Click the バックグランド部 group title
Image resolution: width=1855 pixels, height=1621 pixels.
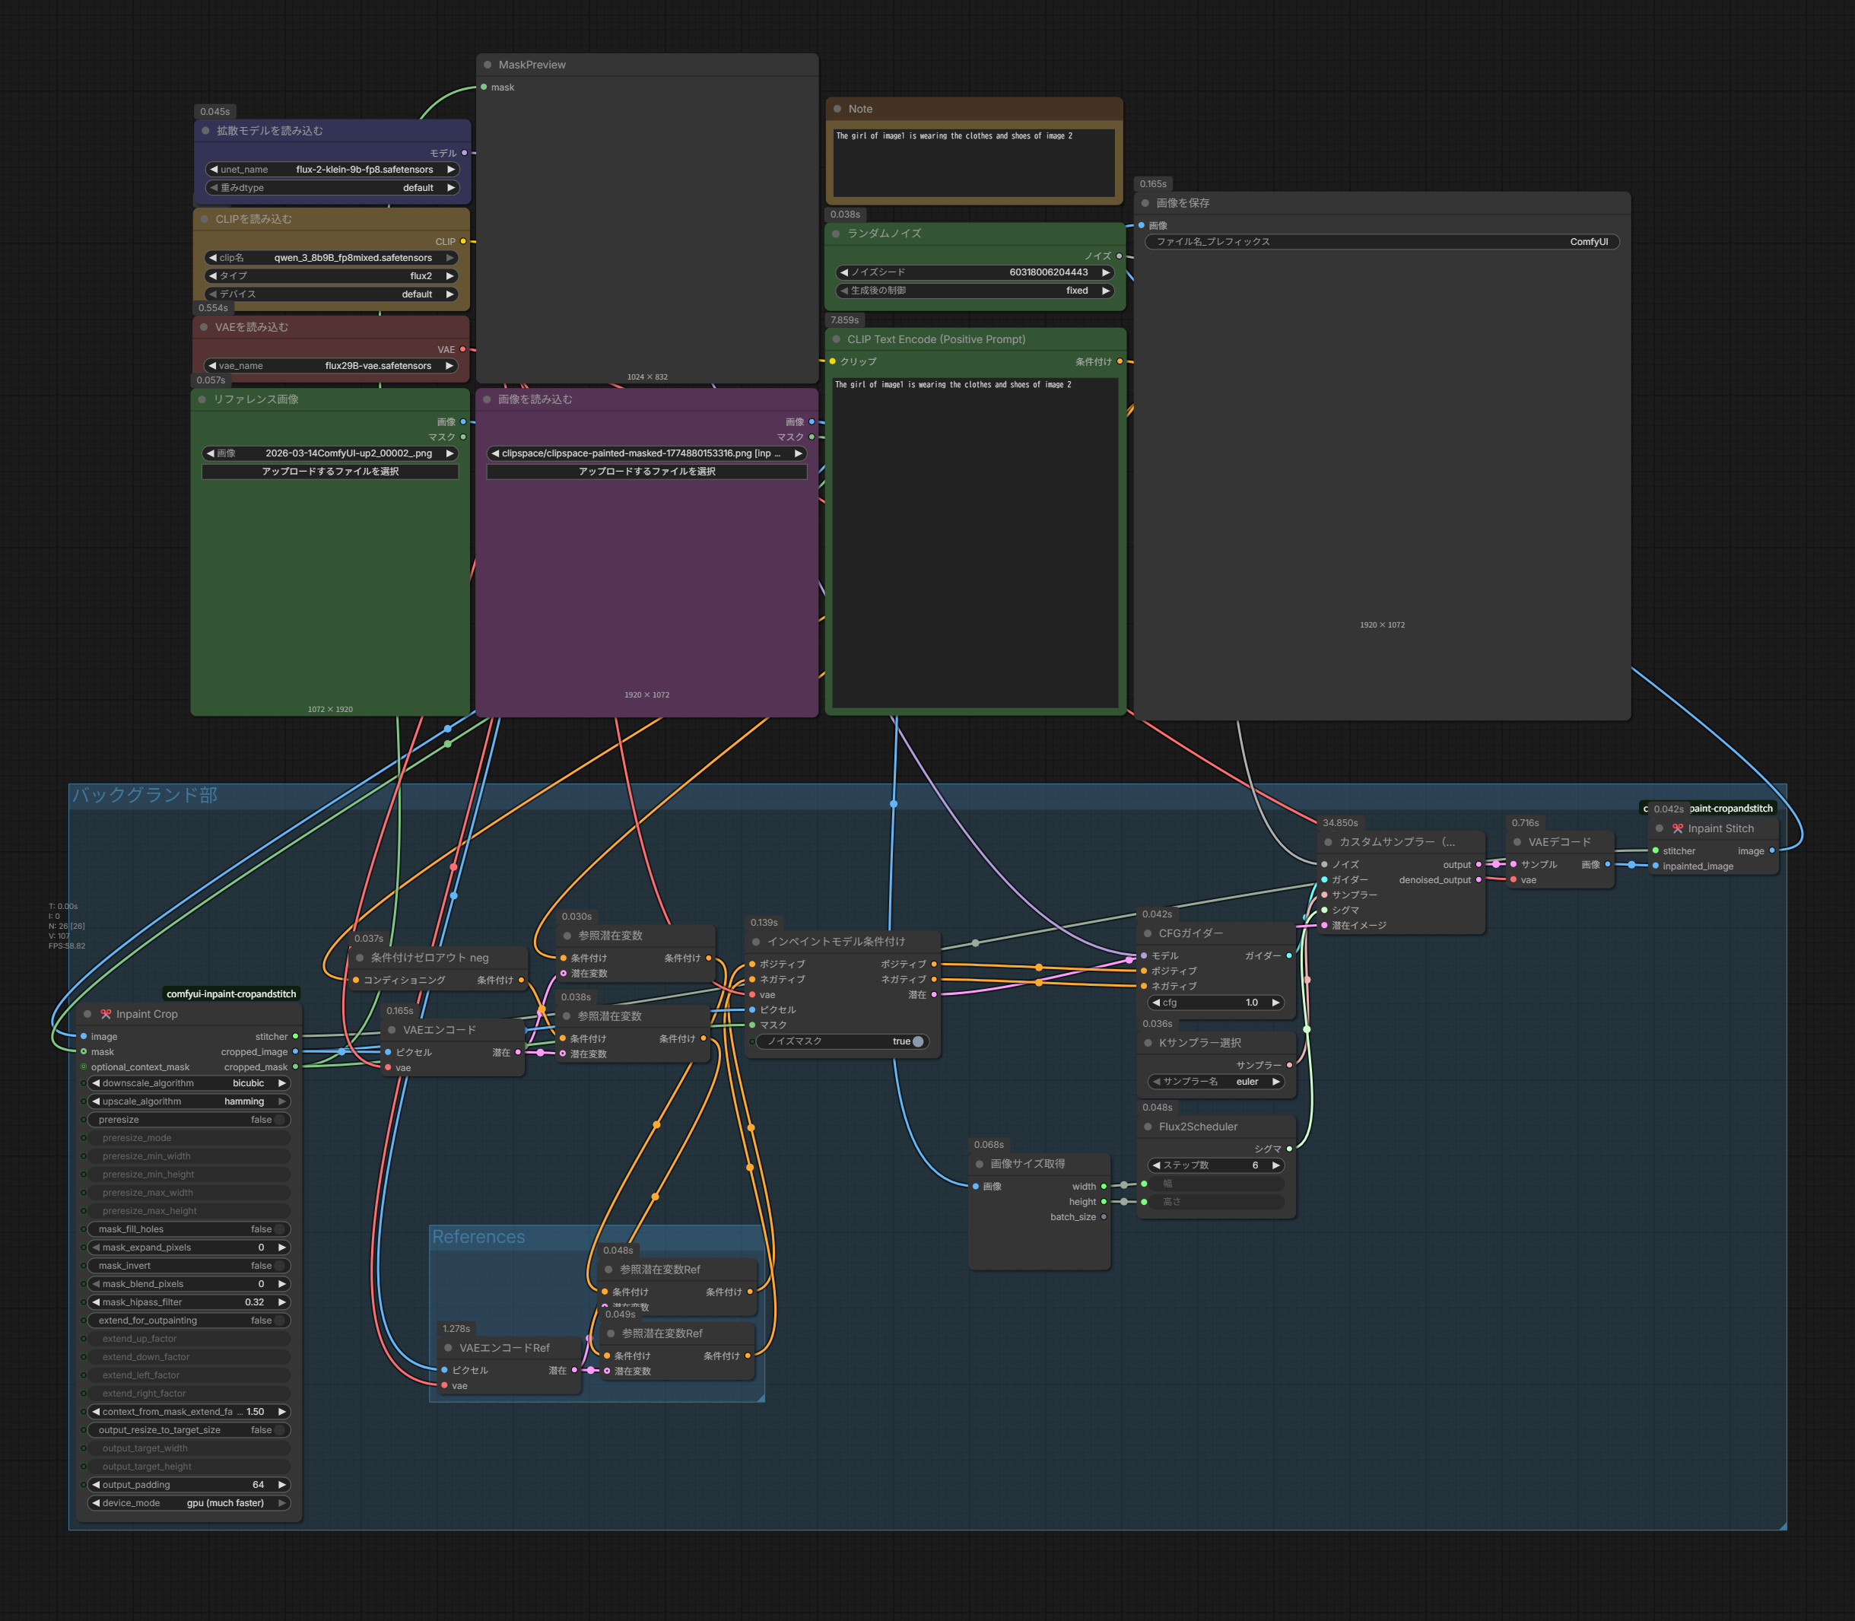[x=145, y=795]
